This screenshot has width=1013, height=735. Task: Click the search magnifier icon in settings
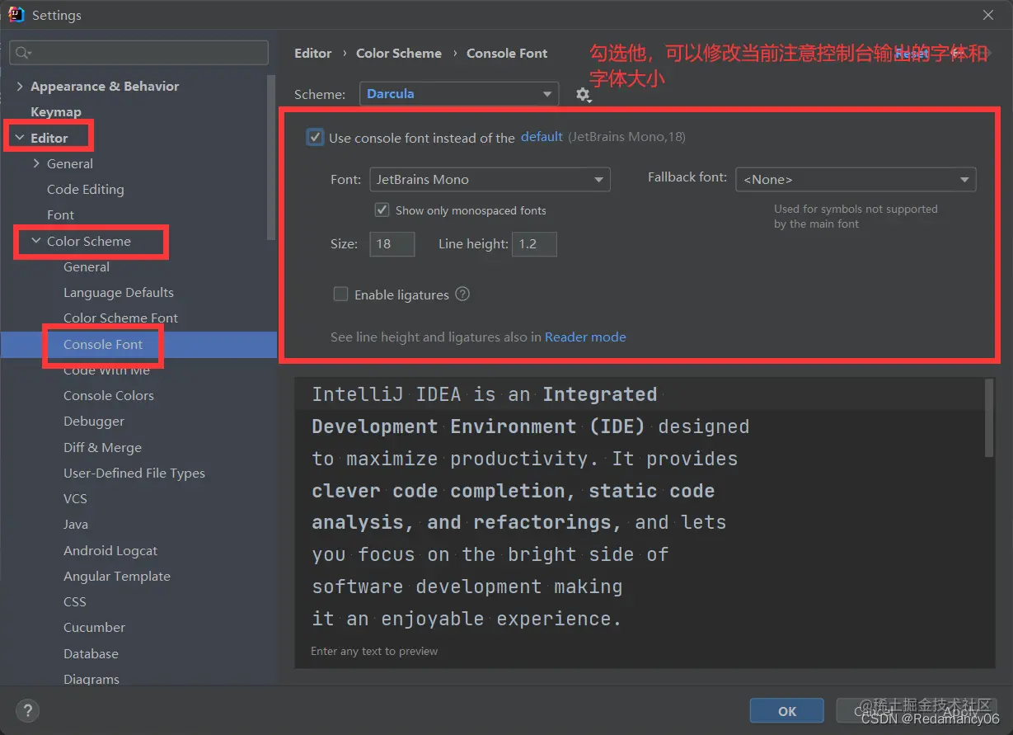tap(24, 53)
